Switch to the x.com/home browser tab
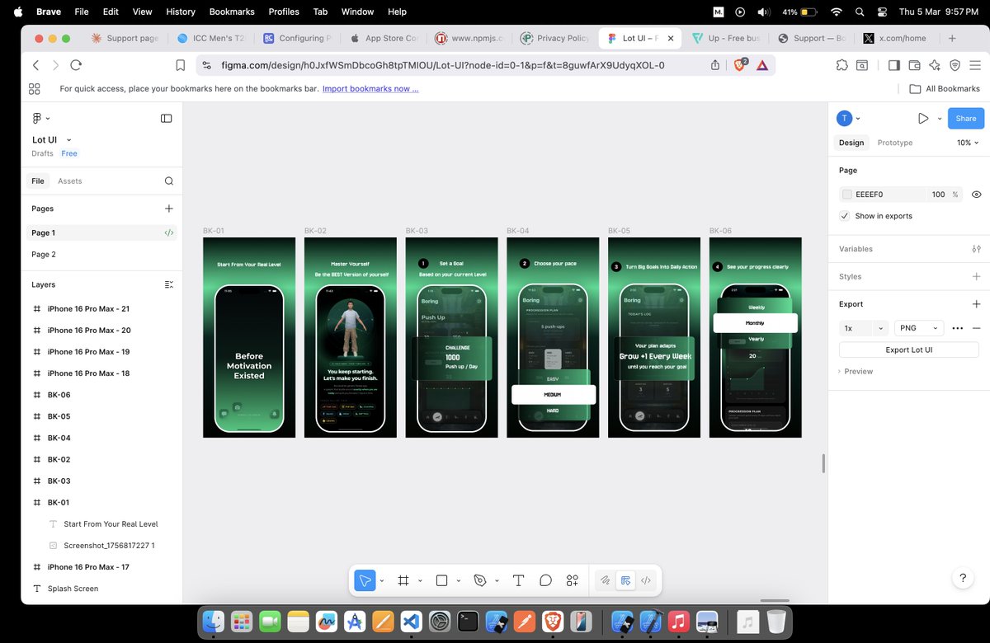This screenshot has height=643, width=990. [895, 38]
